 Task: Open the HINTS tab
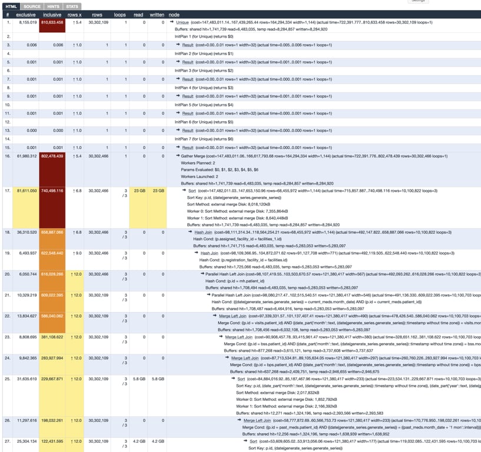point(53,6)
